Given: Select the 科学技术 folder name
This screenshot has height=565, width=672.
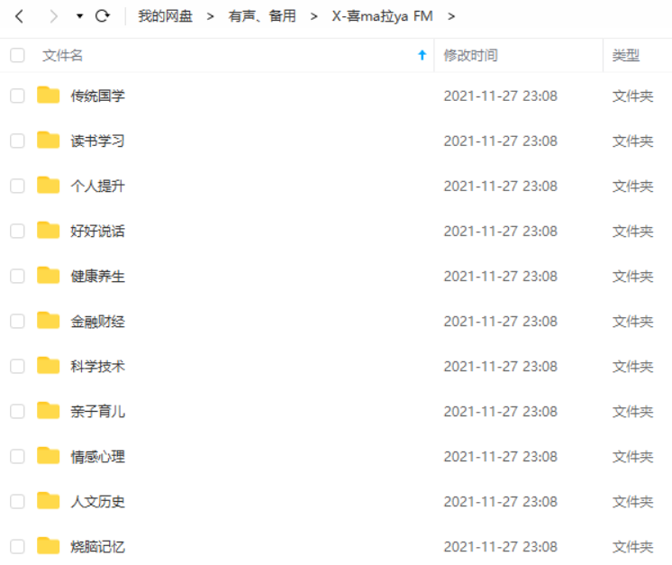Looking at the screenshot, I should pyautogui.click(x=97, y=367).
